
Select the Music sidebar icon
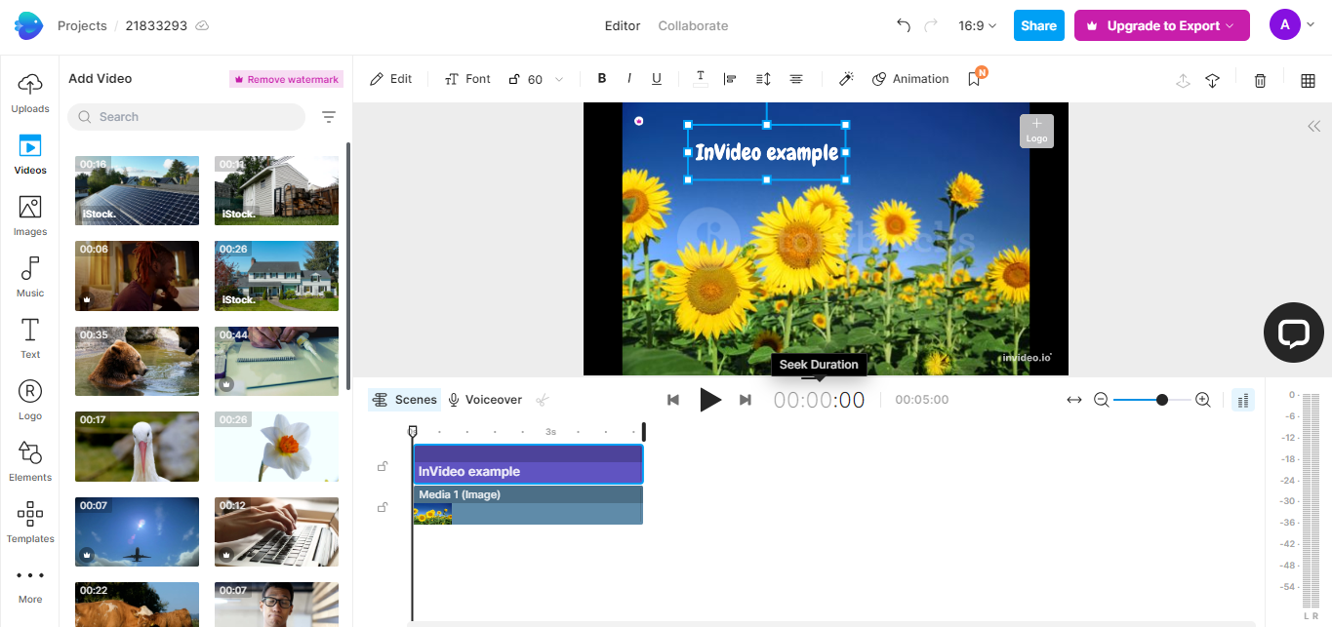(30, 276)
